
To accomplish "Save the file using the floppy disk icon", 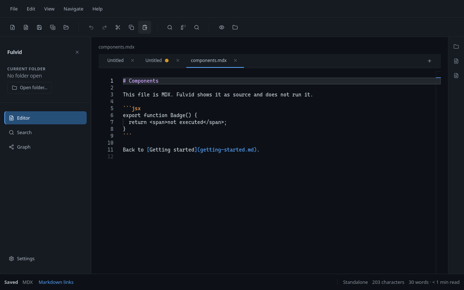I will pyautogui.click(x=40, y=27).
